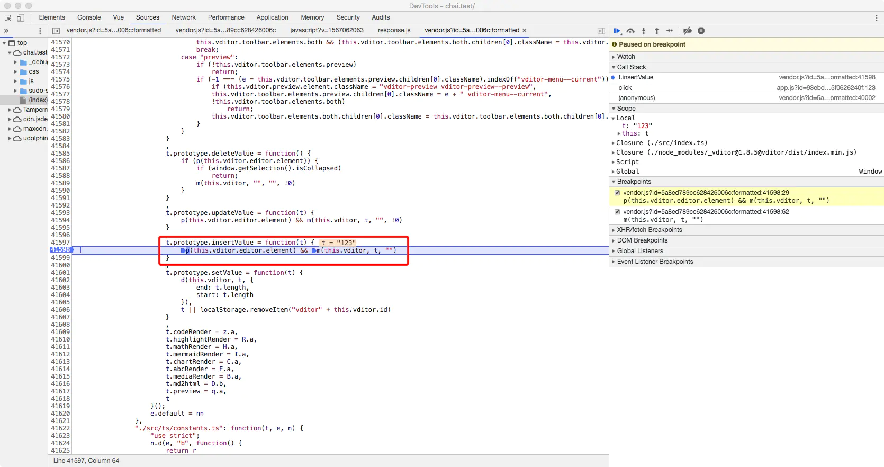Image resolution: width=884 pixels, height=467 pixels.
Task: Disable the breakpoint at 41598:62
Action: (x=617, y=212)
